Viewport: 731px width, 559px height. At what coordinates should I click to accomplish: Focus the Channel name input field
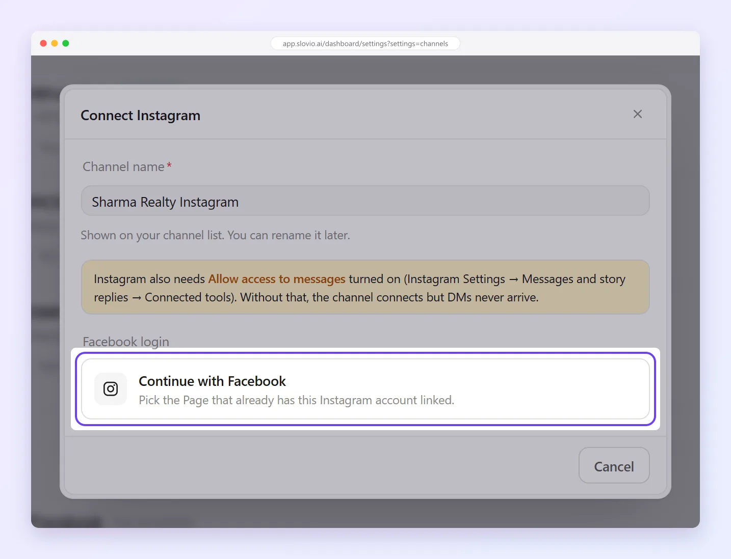coord(365,201)
